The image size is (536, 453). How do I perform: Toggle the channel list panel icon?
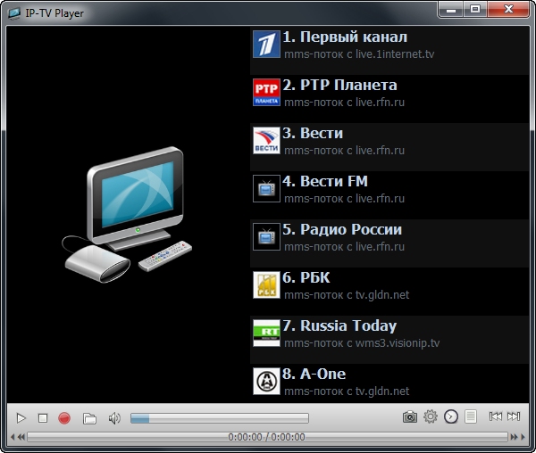pyautogui.click(x=471, y=416)
